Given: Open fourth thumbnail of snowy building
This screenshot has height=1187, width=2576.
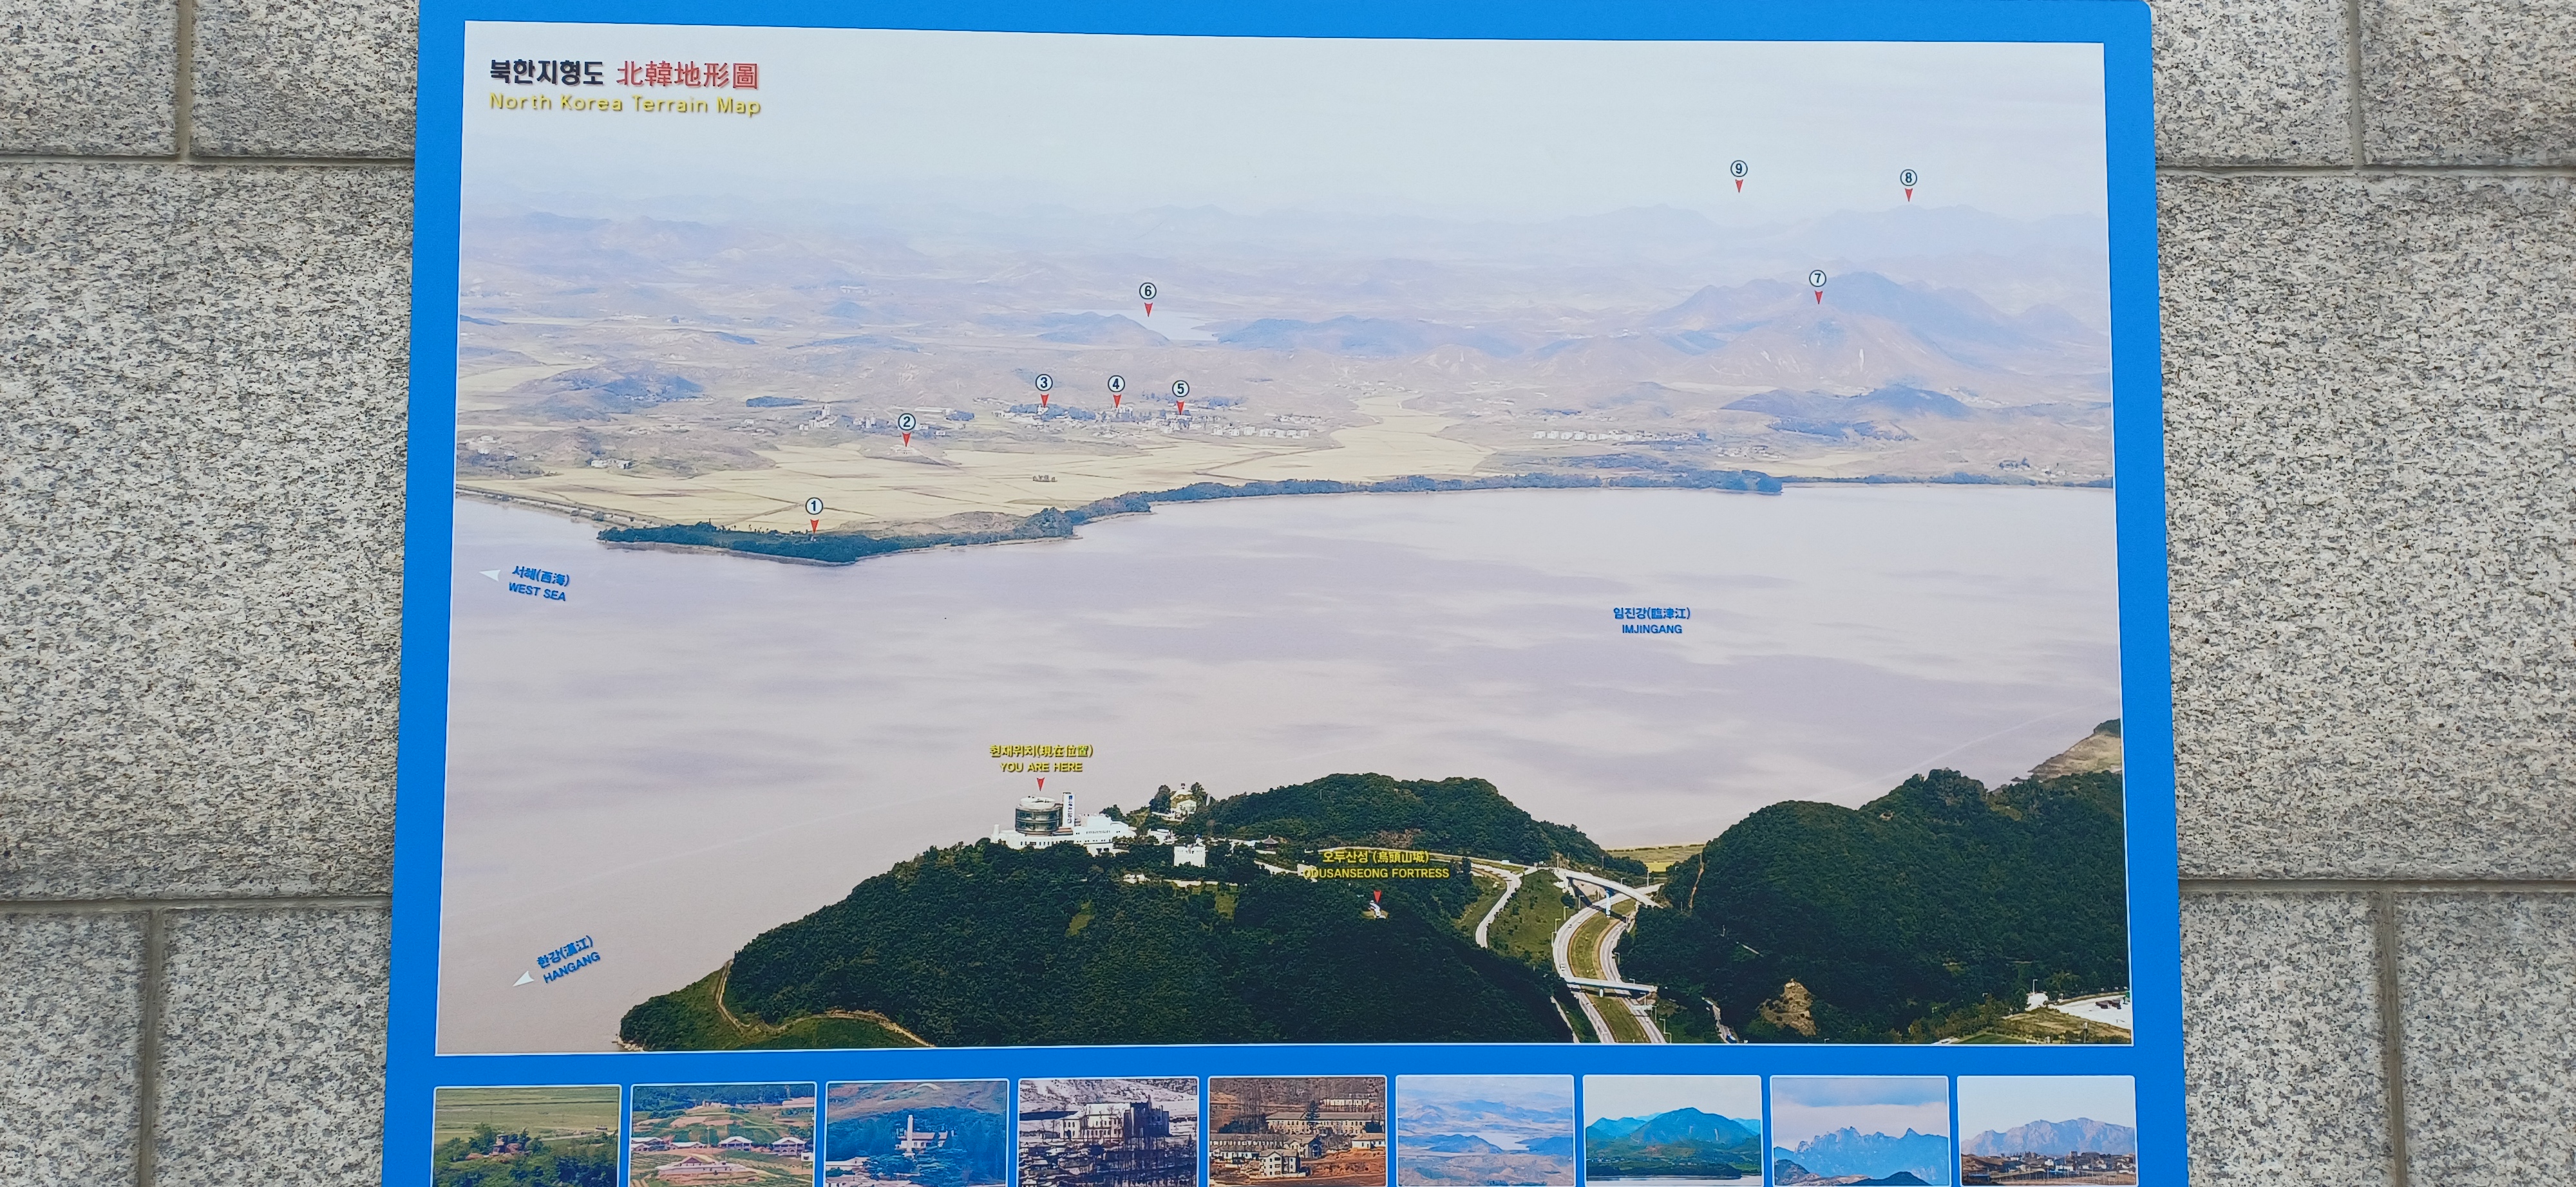Looking at the screenshot, I should click(1107, 1133).
